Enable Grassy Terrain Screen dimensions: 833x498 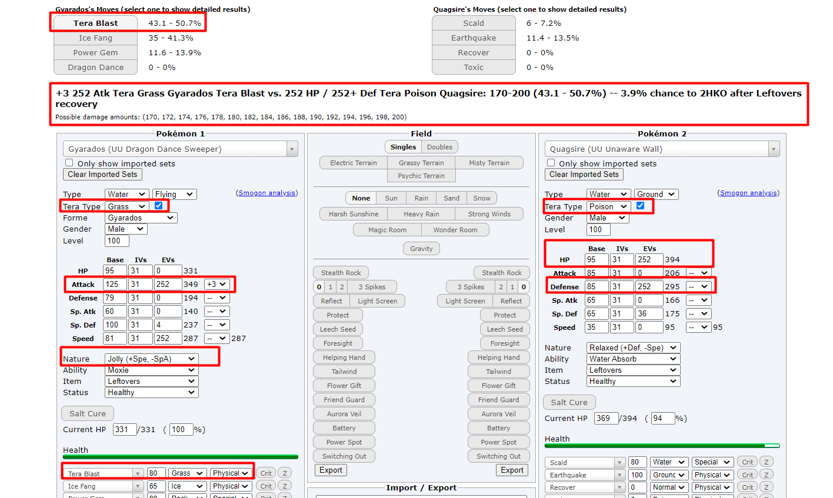[x=421, y=163]
